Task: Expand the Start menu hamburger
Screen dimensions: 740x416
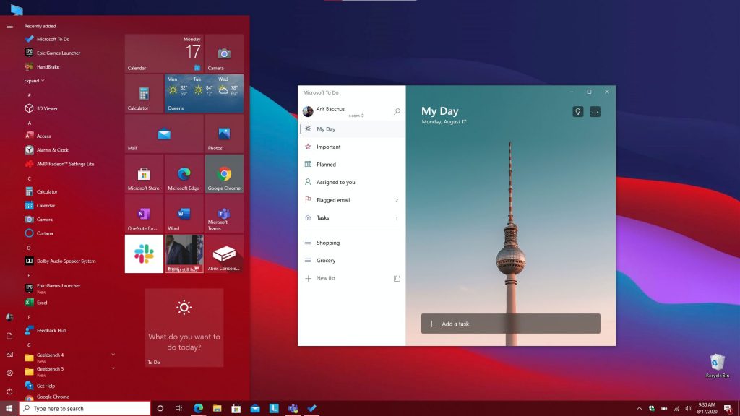Action: pos(9,26)
